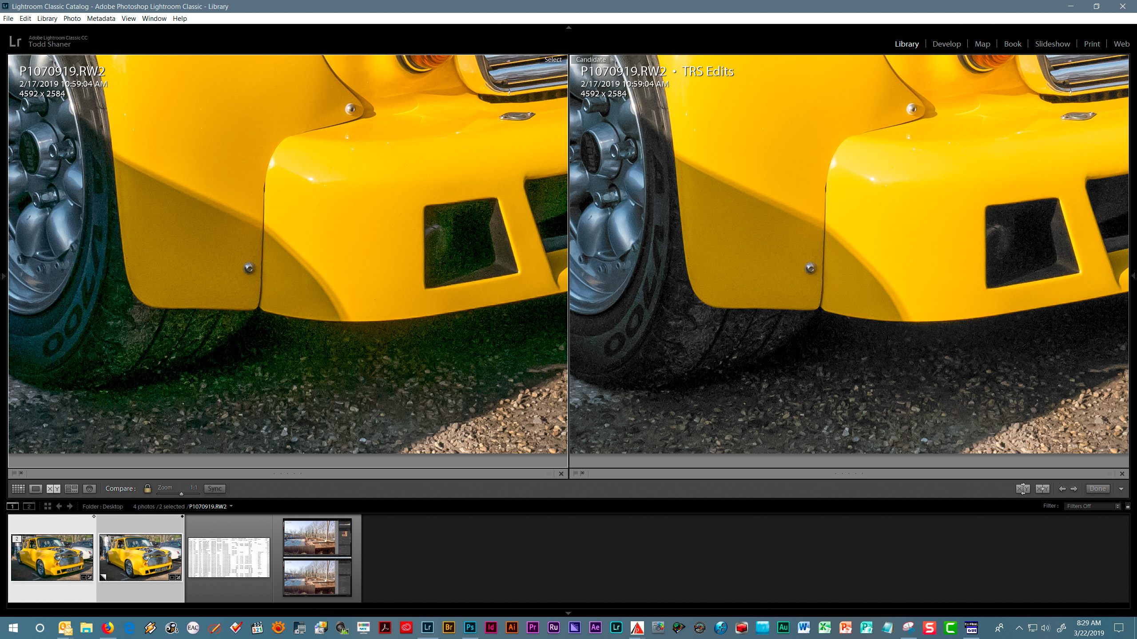Click the Make Select X←Y icon
Viewport: 1137px width, 639px height.
[1042, 489]
